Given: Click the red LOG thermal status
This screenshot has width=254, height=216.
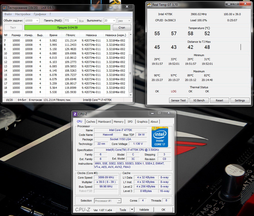Looking at the screenshot, I should point(174,91).
